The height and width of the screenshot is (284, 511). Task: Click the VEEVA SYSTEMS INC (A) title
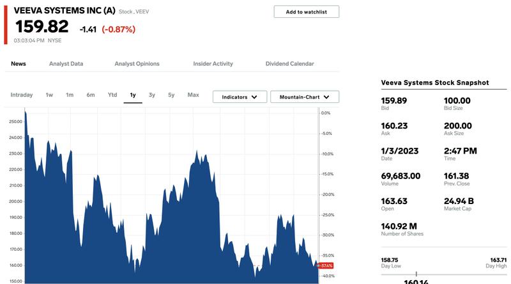pyautogui.click(x=65, y=10)
